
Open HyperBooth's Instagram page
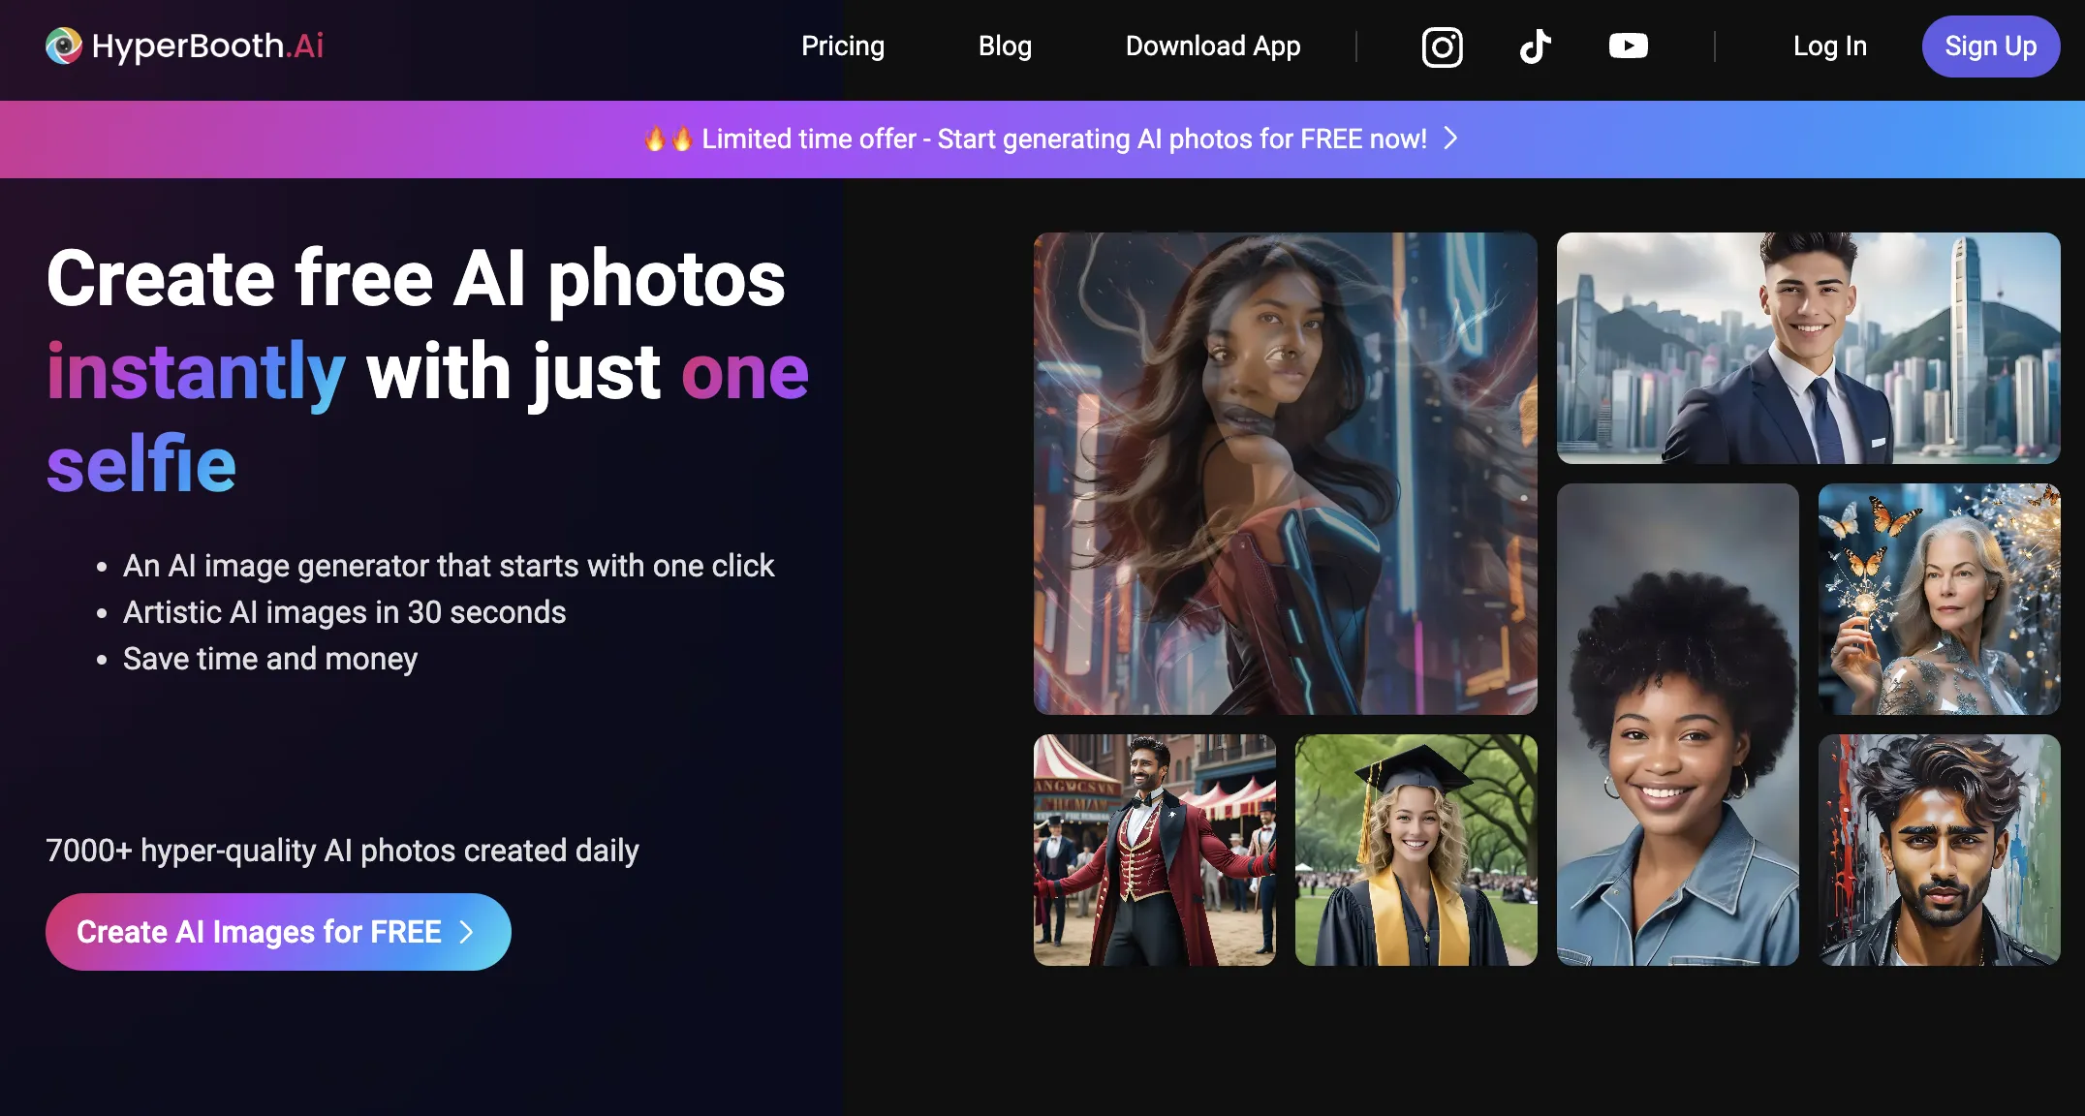click(1442, 46)
